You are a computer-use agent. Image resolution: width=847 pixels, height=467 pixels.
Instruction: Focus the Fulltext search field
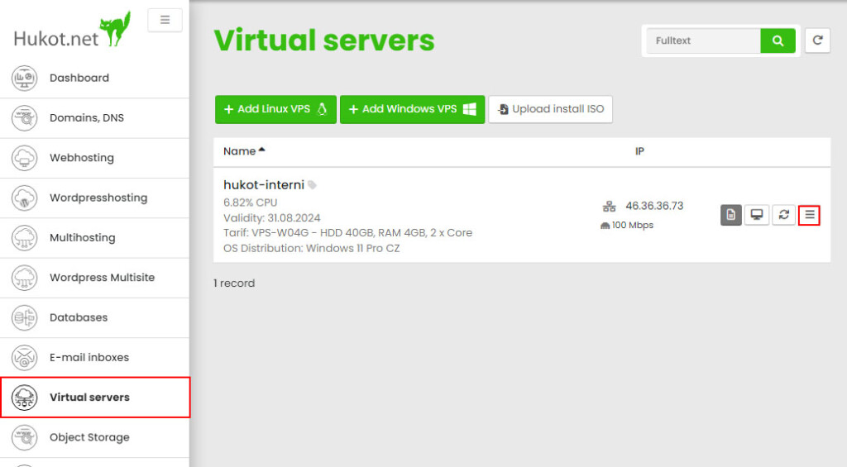703,41
